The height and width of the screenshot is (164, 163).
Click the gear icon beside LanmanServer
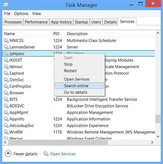(x=6, y=47)
